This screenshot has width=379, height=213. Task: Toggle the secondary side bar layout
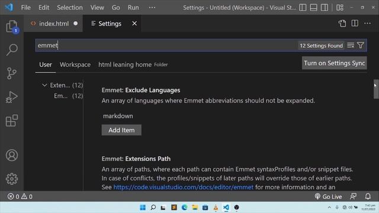click(324, 8)
